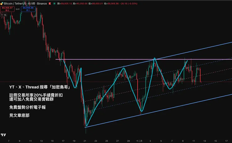The width and height of the screenshot is (232, 143).
Task: Click the Bitcoin coin symbol icon
Action: pyautogui.click(x=2, y=3)
